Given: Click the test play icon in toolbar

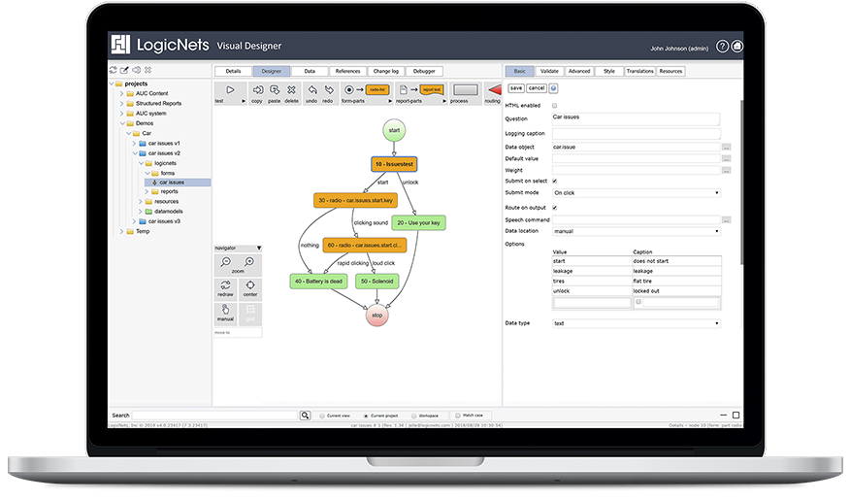Looking at the screenshot, I should point(230,89).
